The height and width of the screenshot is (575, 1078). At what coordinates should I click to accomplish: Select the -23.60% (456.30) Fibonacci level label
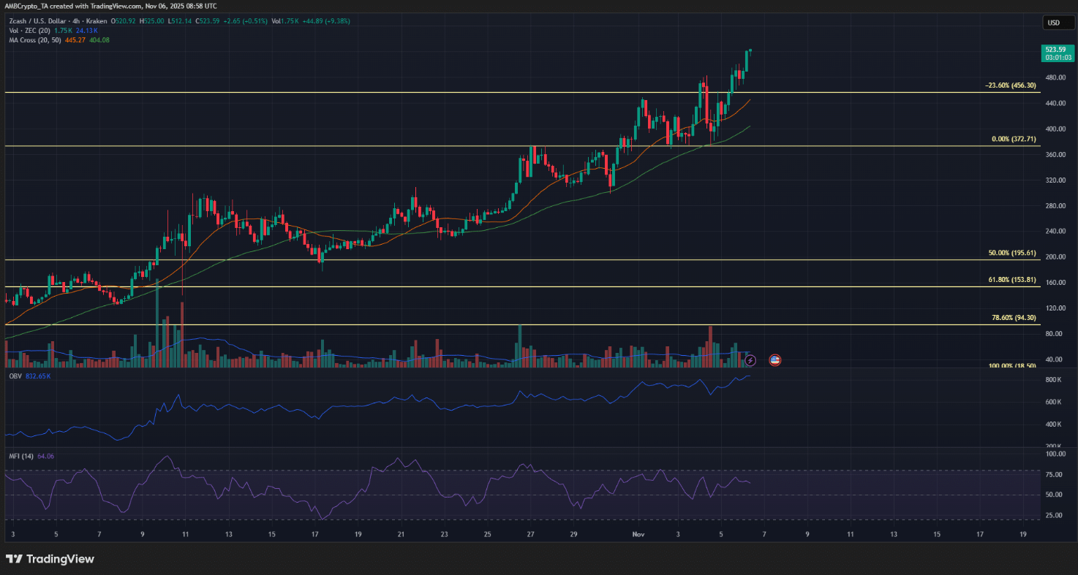pos(1009,85)
